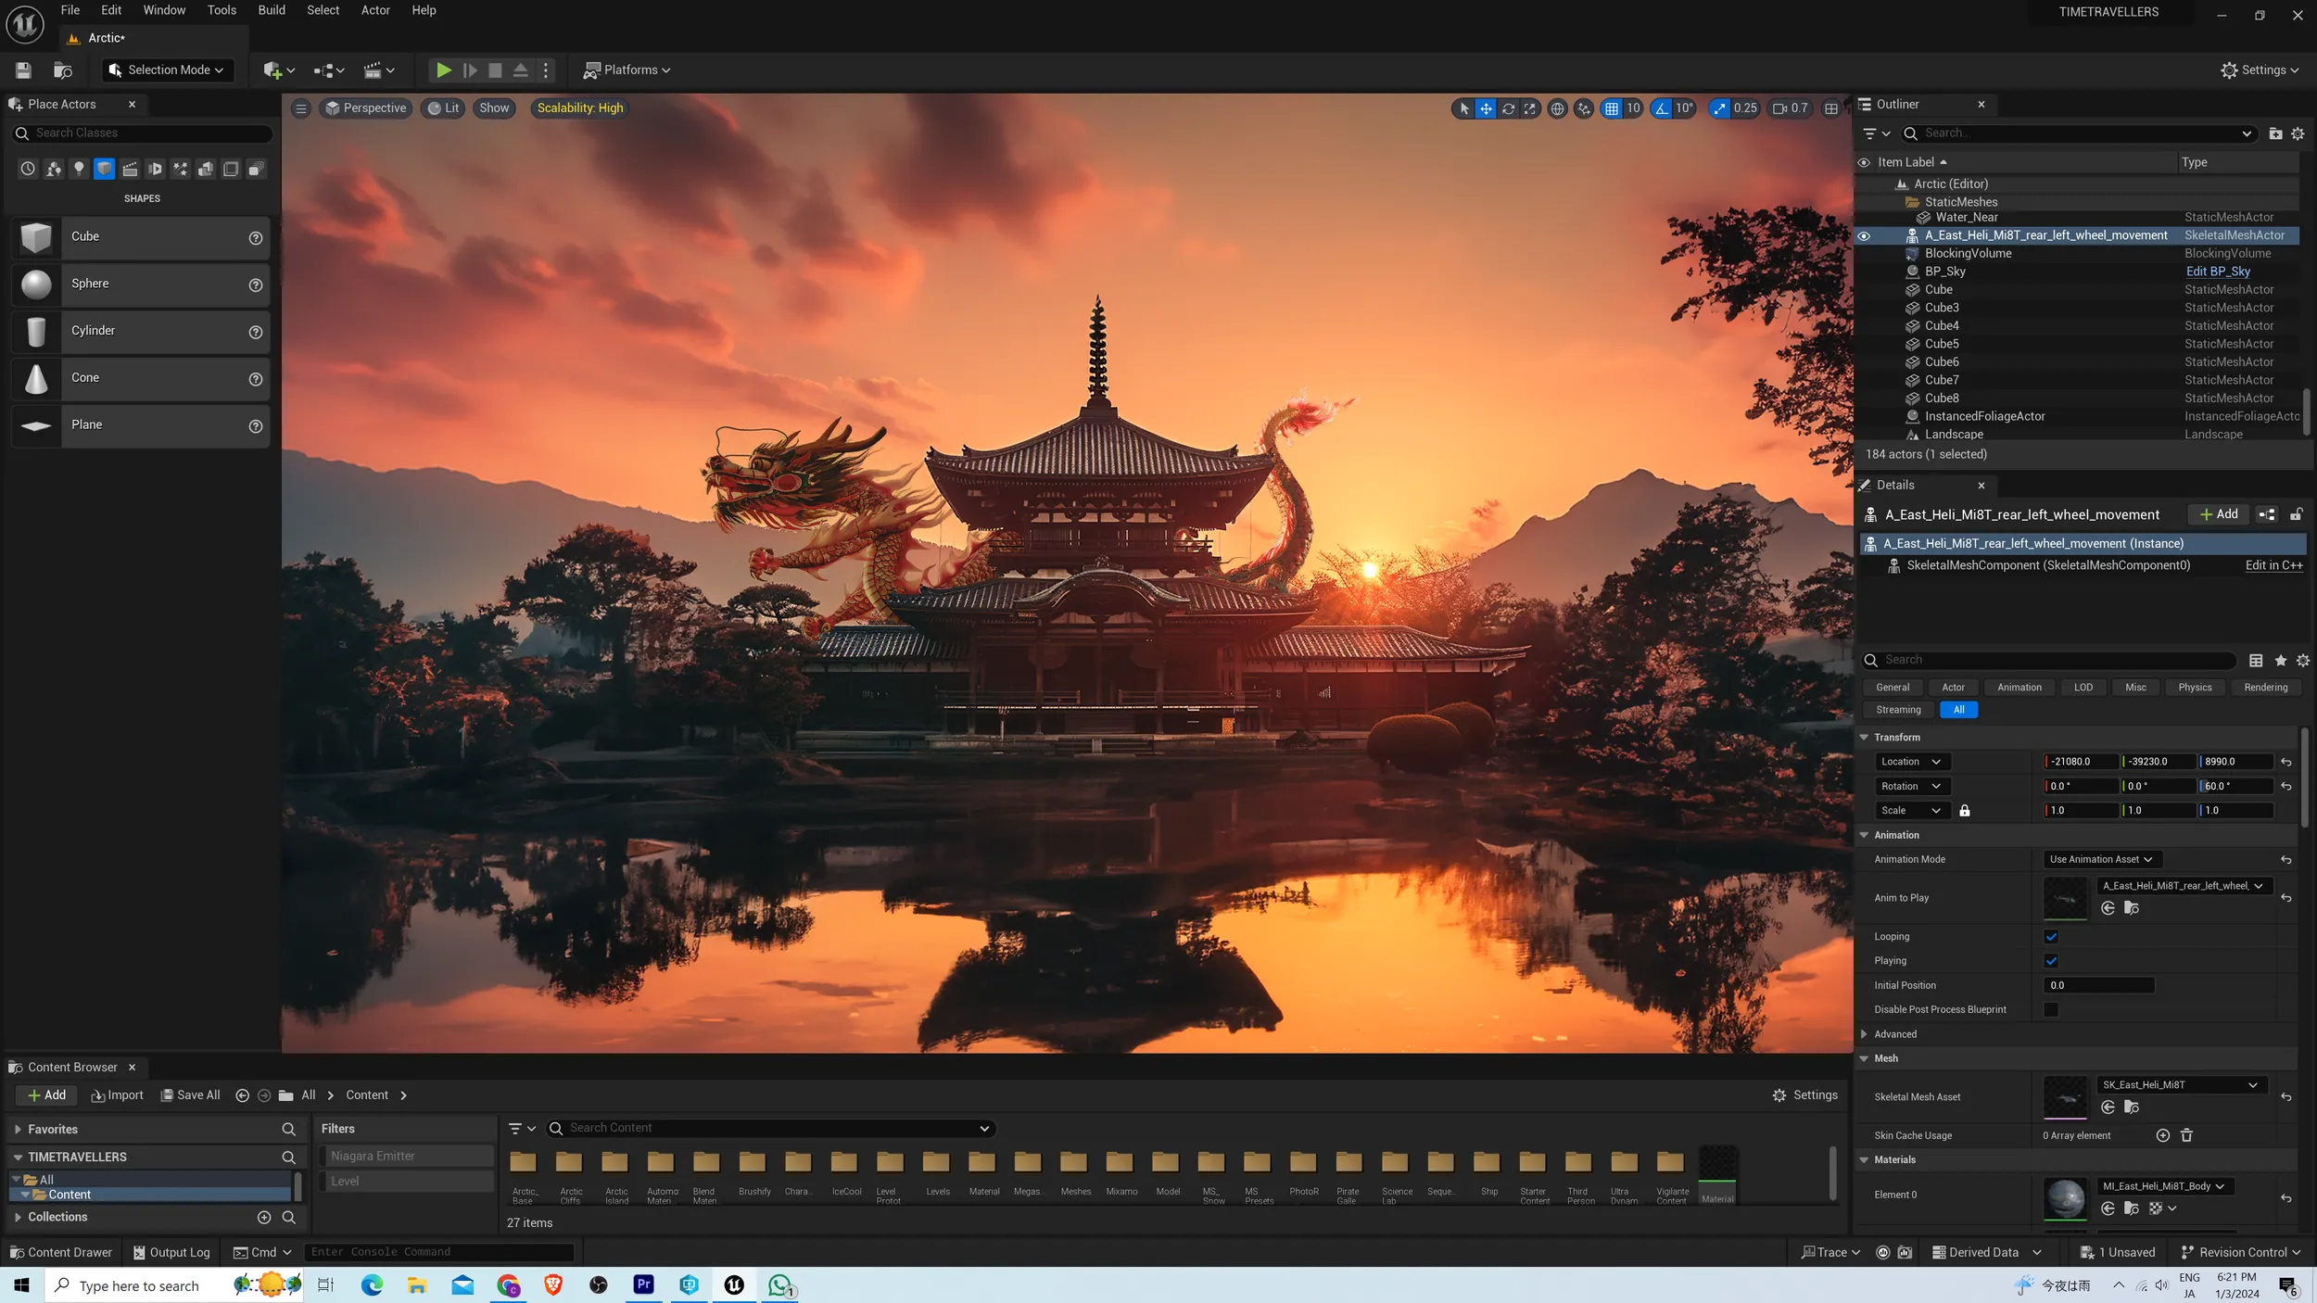The image size is (2317, 1303).
Task: Open Selection Mode dropdown
Action: point(167,70)
